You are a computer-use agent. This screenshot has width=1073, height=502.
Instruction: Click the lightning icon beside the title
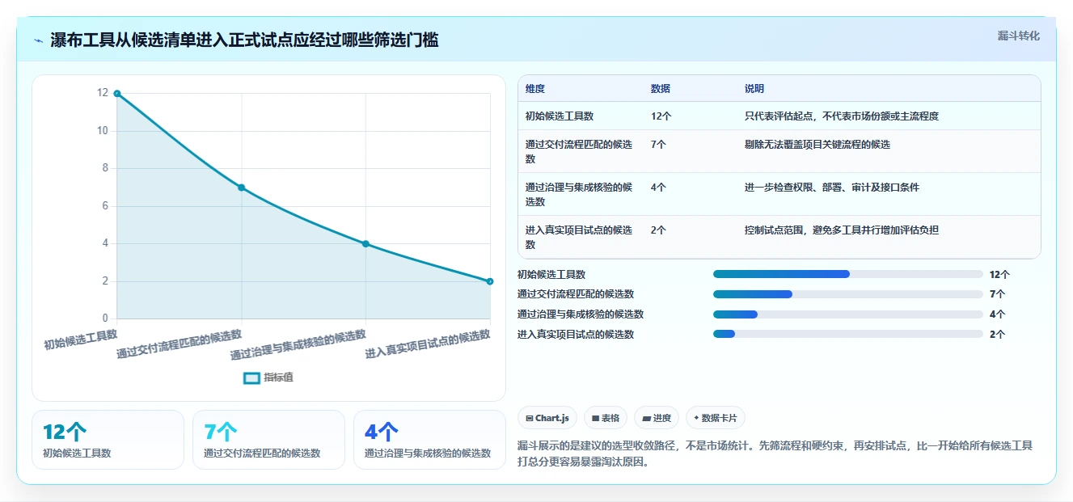[x=39, y=40]
